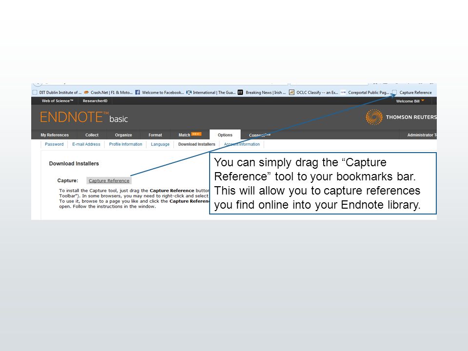Image resolution: width=468 pixels, height=351 pixels.
Task: Open Web of Science link
Action: pos(58,101)
